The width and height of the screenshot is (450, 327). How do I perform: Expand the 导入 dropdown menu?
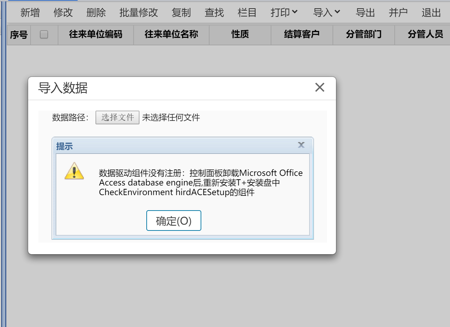[327, 13]
